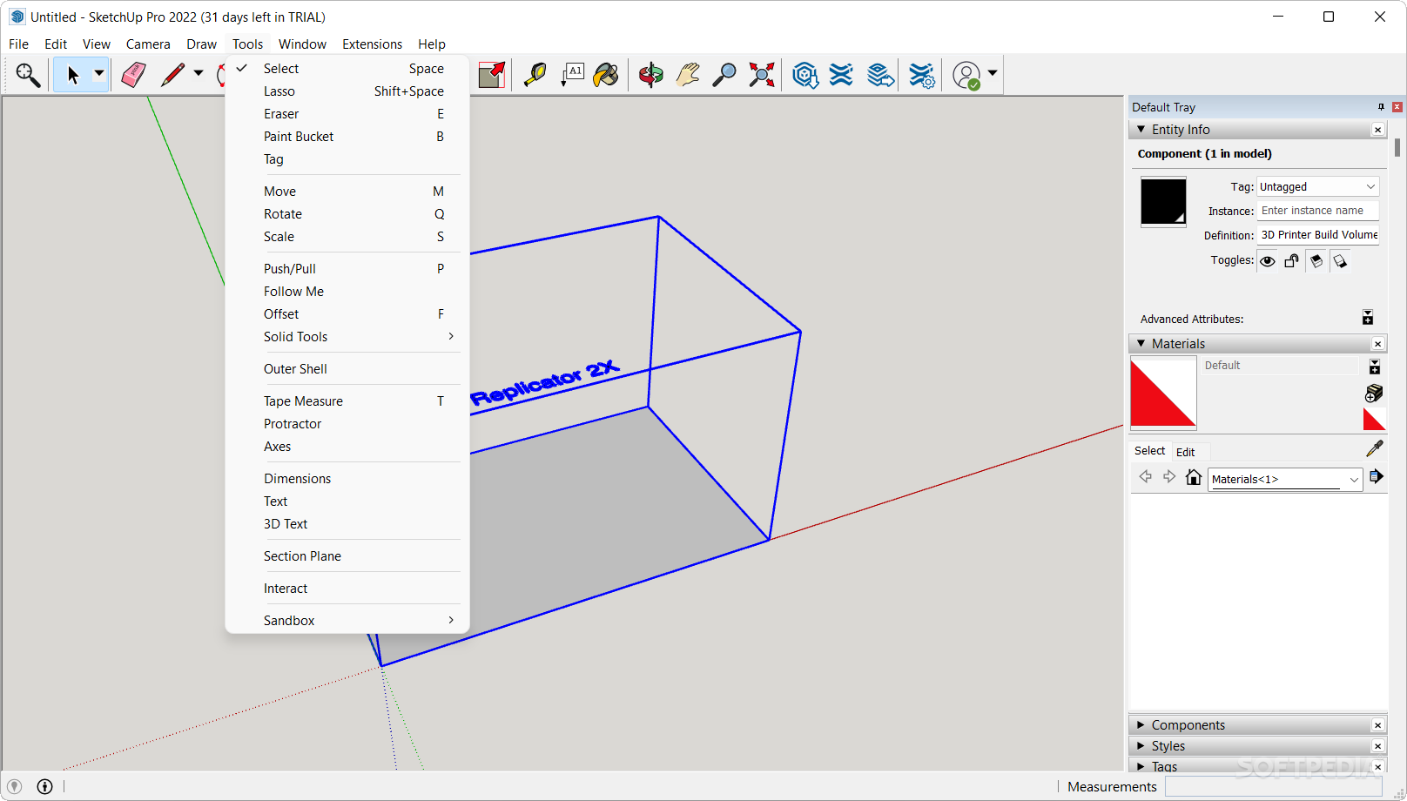
Task: Select the Zoom magnifier tool icon
Action: 724,75
